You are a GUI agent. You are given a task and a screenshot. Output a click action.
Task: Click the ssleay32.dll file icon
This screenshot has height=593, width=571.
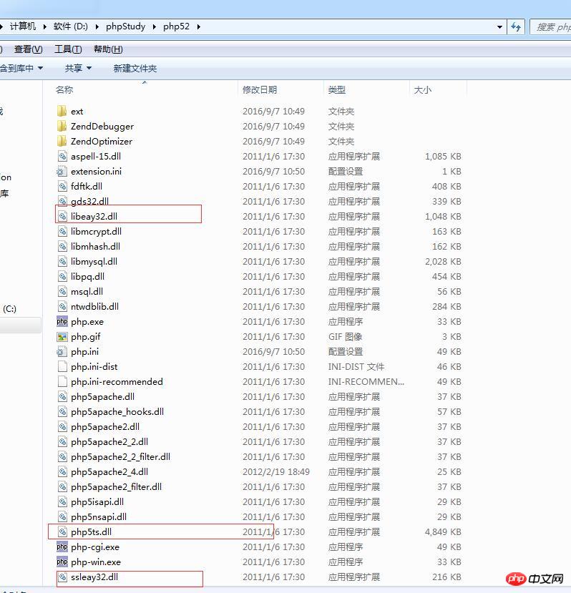coord(62,577)
